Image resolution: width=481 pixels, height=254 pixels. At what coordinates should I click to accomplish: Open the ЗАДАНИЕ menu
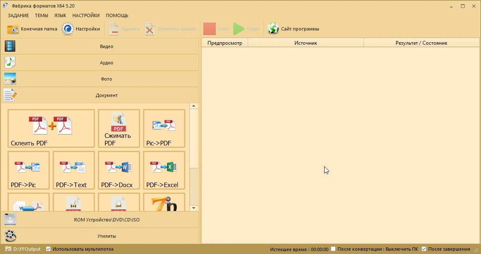[18, 15]
